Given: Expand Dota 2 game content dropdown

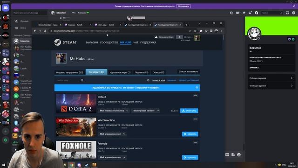Looking at the screenshot, I should click(x=146, y=111).
